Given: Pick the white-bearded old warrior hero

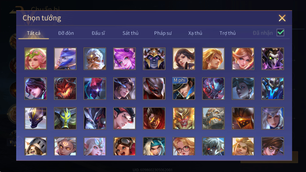Looking at the screenshot, I should (95, 59).
